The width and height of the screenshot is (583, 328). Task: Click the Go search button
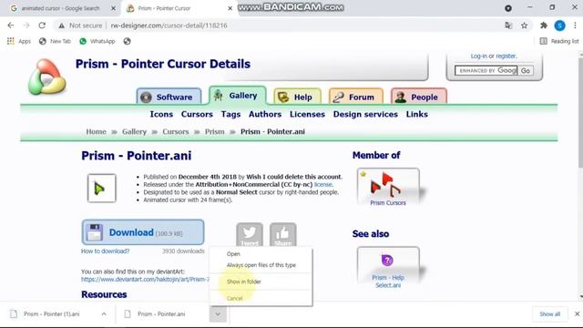[526, 71]
